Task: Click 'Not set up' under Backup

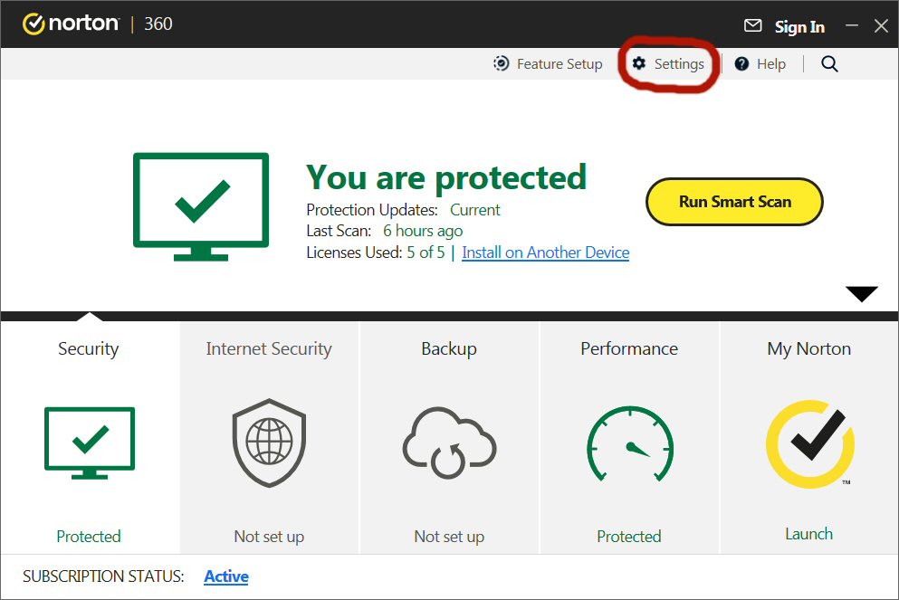Action: [449, 537]
